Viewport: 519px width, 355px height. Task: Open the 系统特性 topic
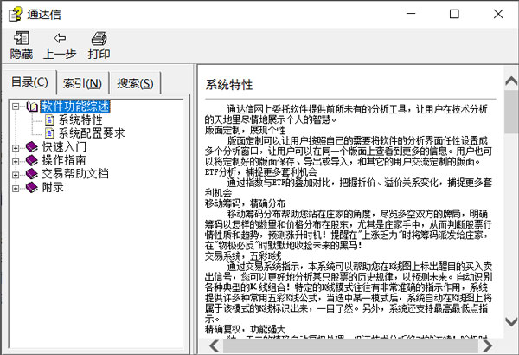[80, 120]
